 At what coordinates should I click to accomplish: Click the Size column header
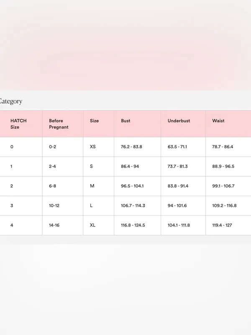94,121
